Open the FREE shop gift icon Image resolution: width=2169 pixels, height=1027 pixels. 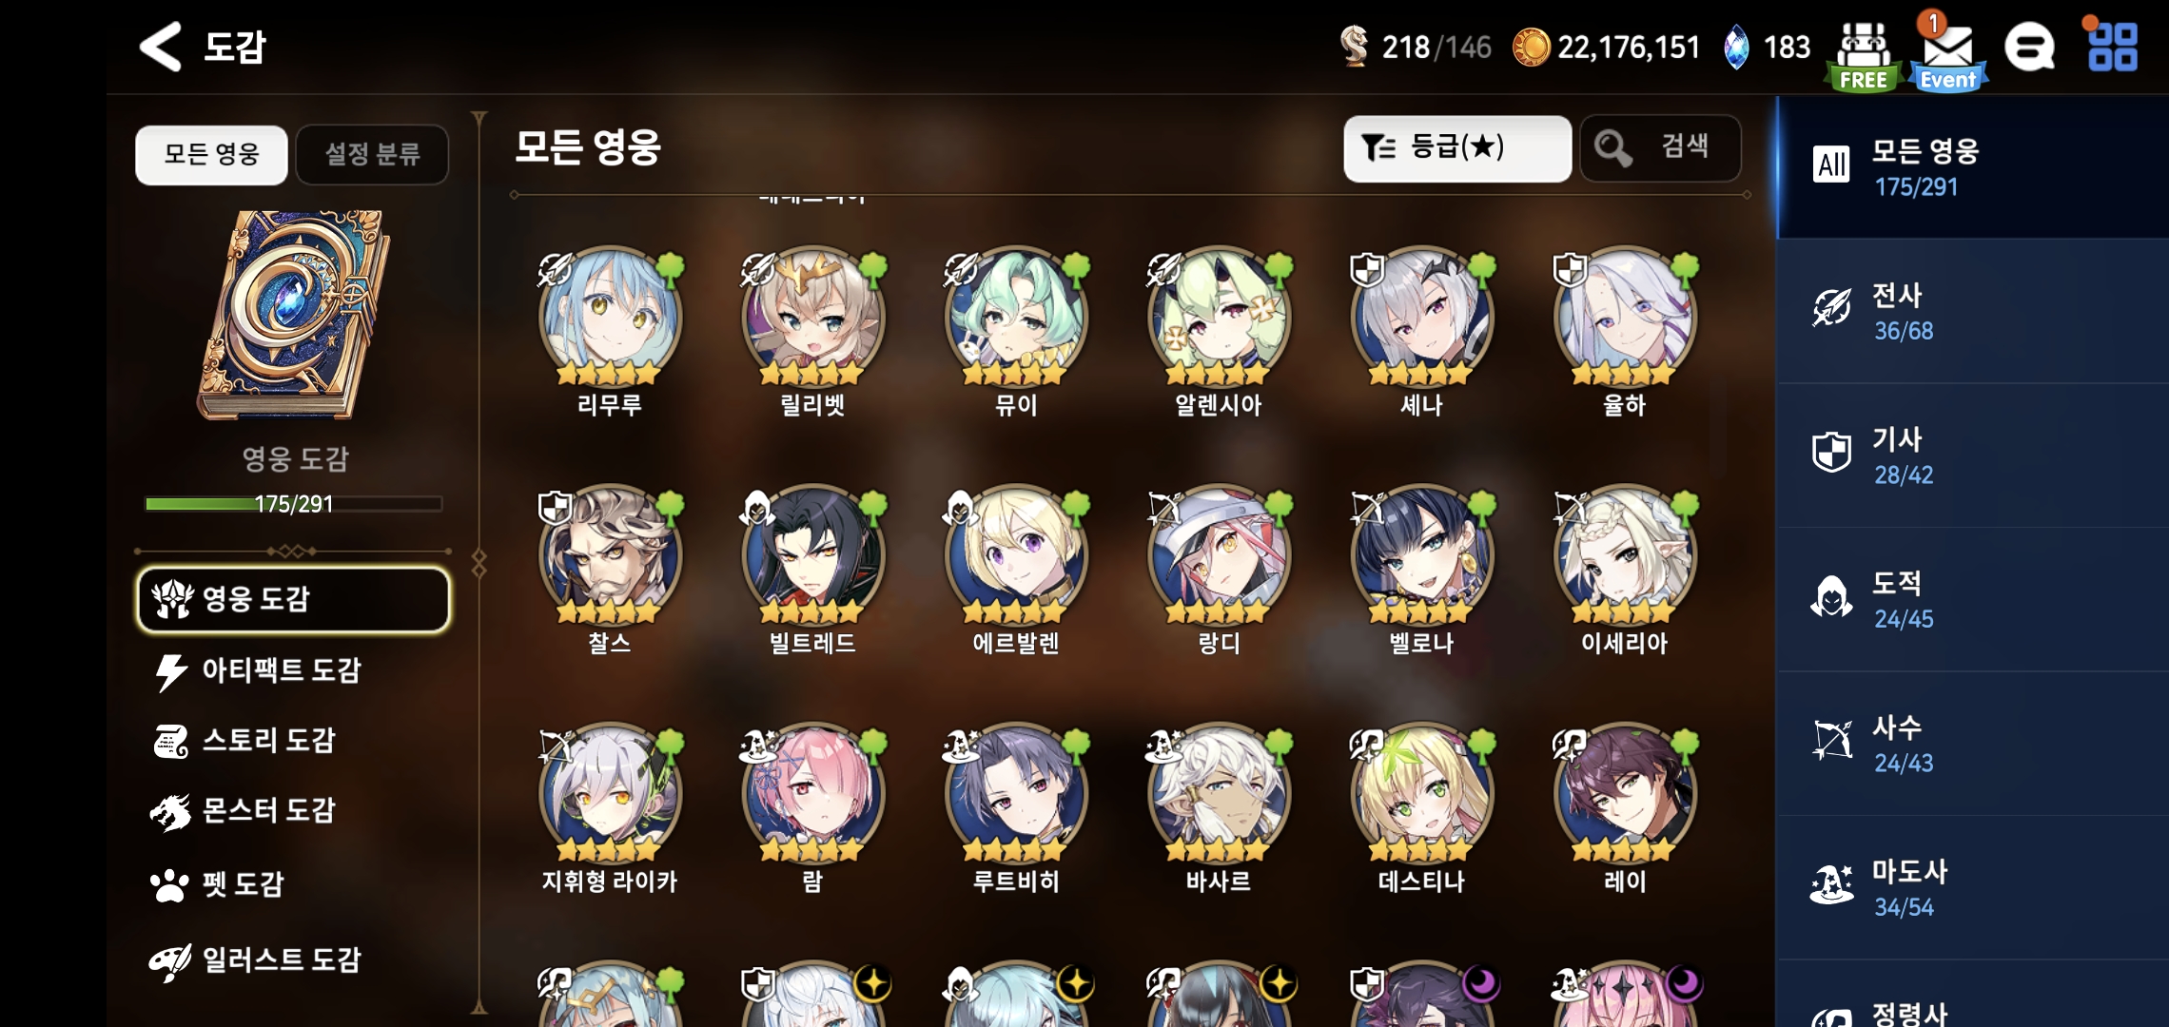(x=1863, y=56)
